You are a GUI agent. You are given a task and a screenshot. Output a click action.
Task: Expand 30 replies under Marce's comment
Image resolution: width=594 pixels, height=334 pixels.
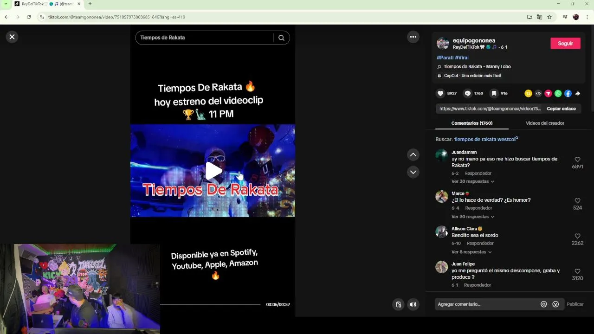473,217
